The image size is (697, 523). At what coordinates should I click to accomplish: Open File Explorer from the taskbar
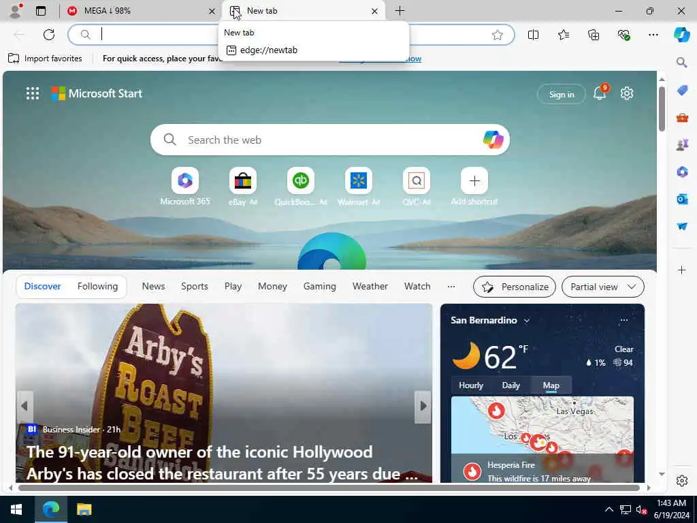(84, 509)
